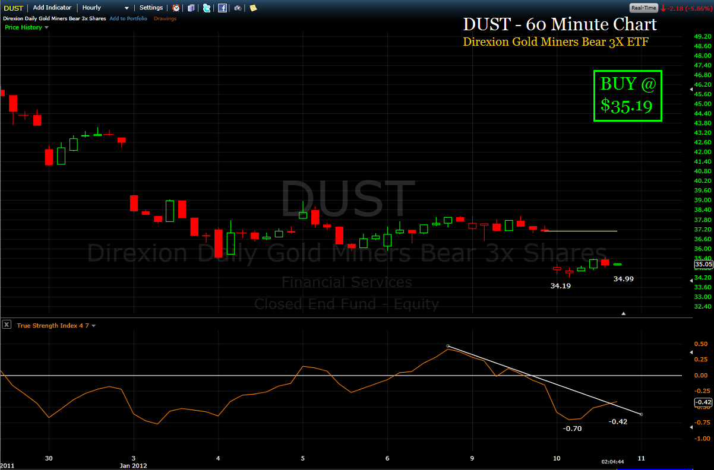Click the 34.19 low price annotation

tap(561, 286)
